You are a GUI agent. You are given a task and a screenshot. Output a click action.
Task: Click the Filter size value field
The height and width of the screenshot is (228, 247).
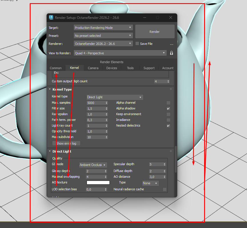click(96, 109)
